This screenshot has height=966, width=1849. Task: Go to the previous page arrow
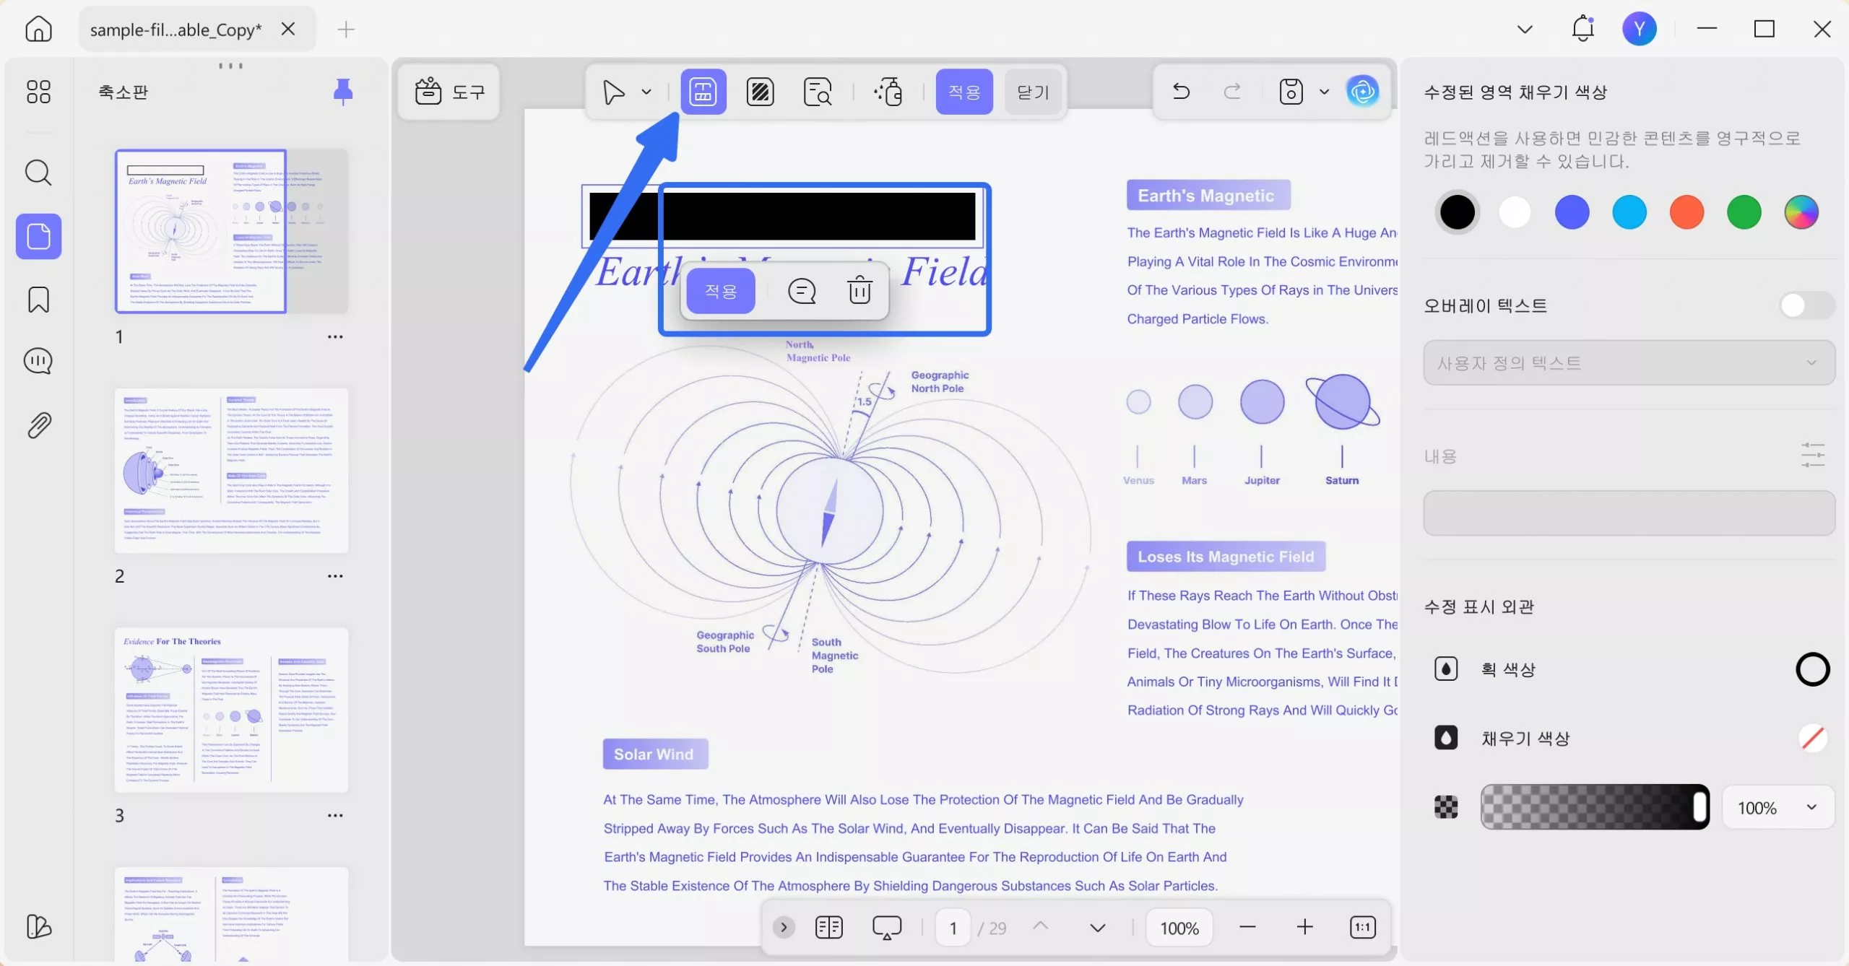pos(1040,927)
